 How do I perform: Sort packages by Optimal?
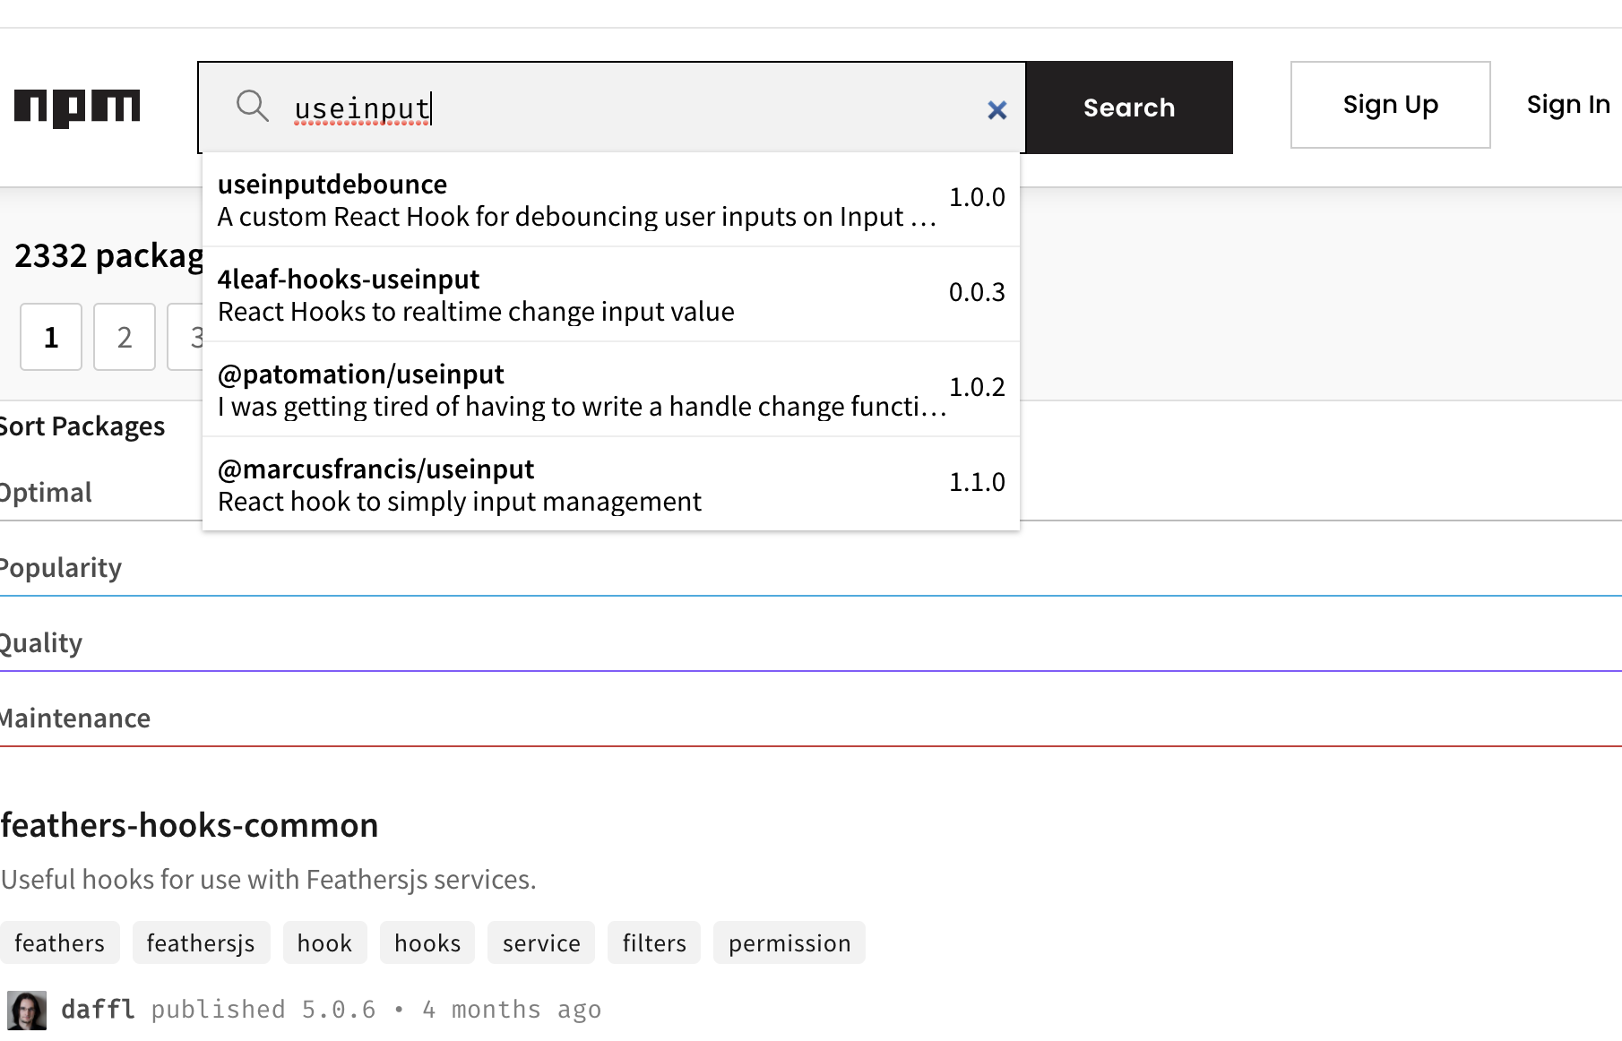pyautogui.click(x=45, y=492)
